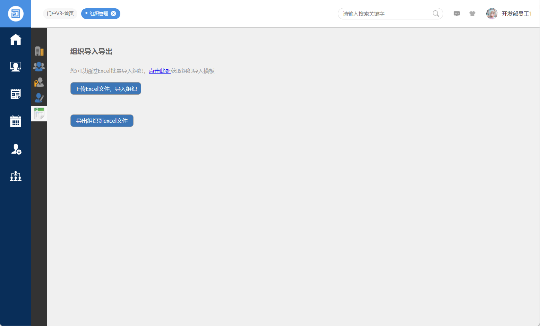The image size is (540, 326).
Task: Open the t-shirt theme skin icon
Action: point(472,14)
